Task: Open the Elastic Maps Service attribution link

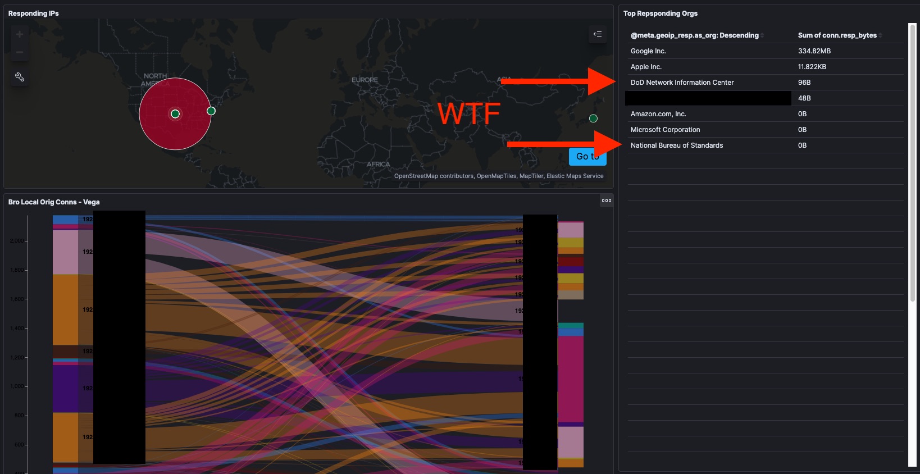Action: 575,176
